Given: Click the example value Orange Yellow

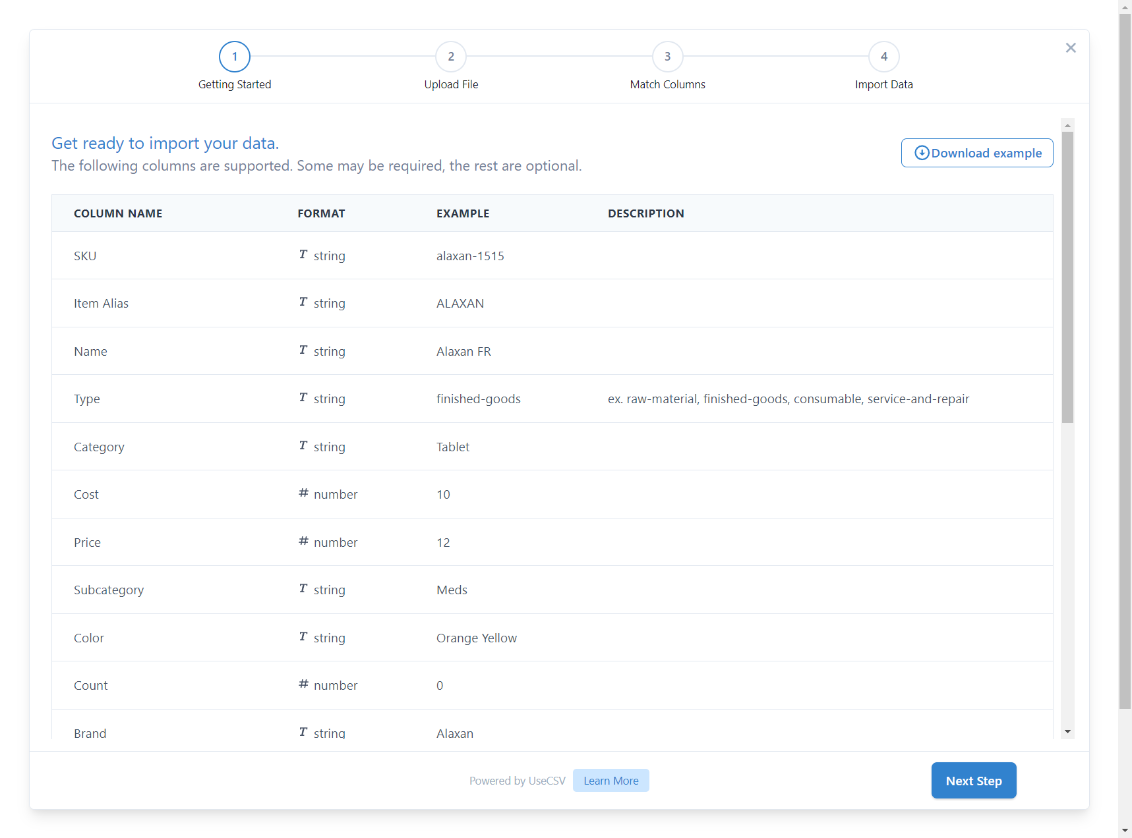Looking at the screenshot, I should pyautogui.click(x=477, y=638).
